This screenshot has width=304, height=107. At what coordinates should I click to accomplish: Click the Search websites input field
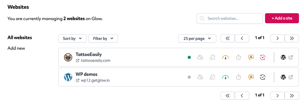pos(230,18)
